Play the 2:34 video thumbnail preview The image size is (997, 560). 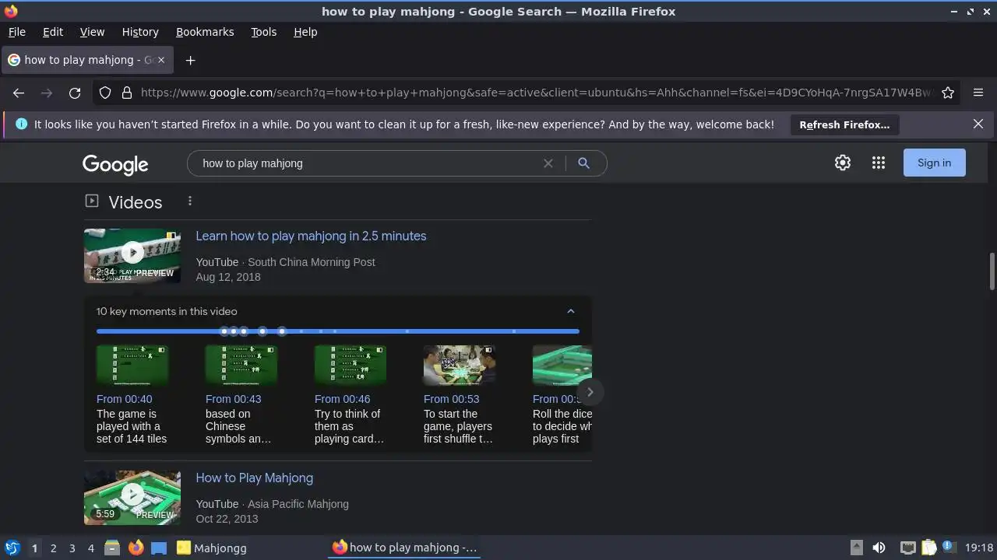pos(132,256)
